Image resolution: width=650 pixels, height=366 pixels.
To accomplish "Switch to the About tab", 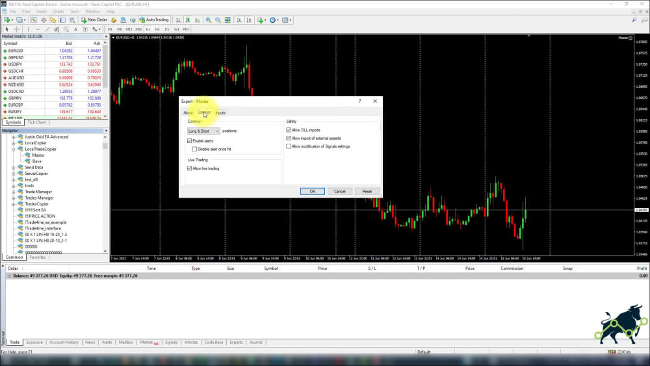I will (x=188, y=112).
